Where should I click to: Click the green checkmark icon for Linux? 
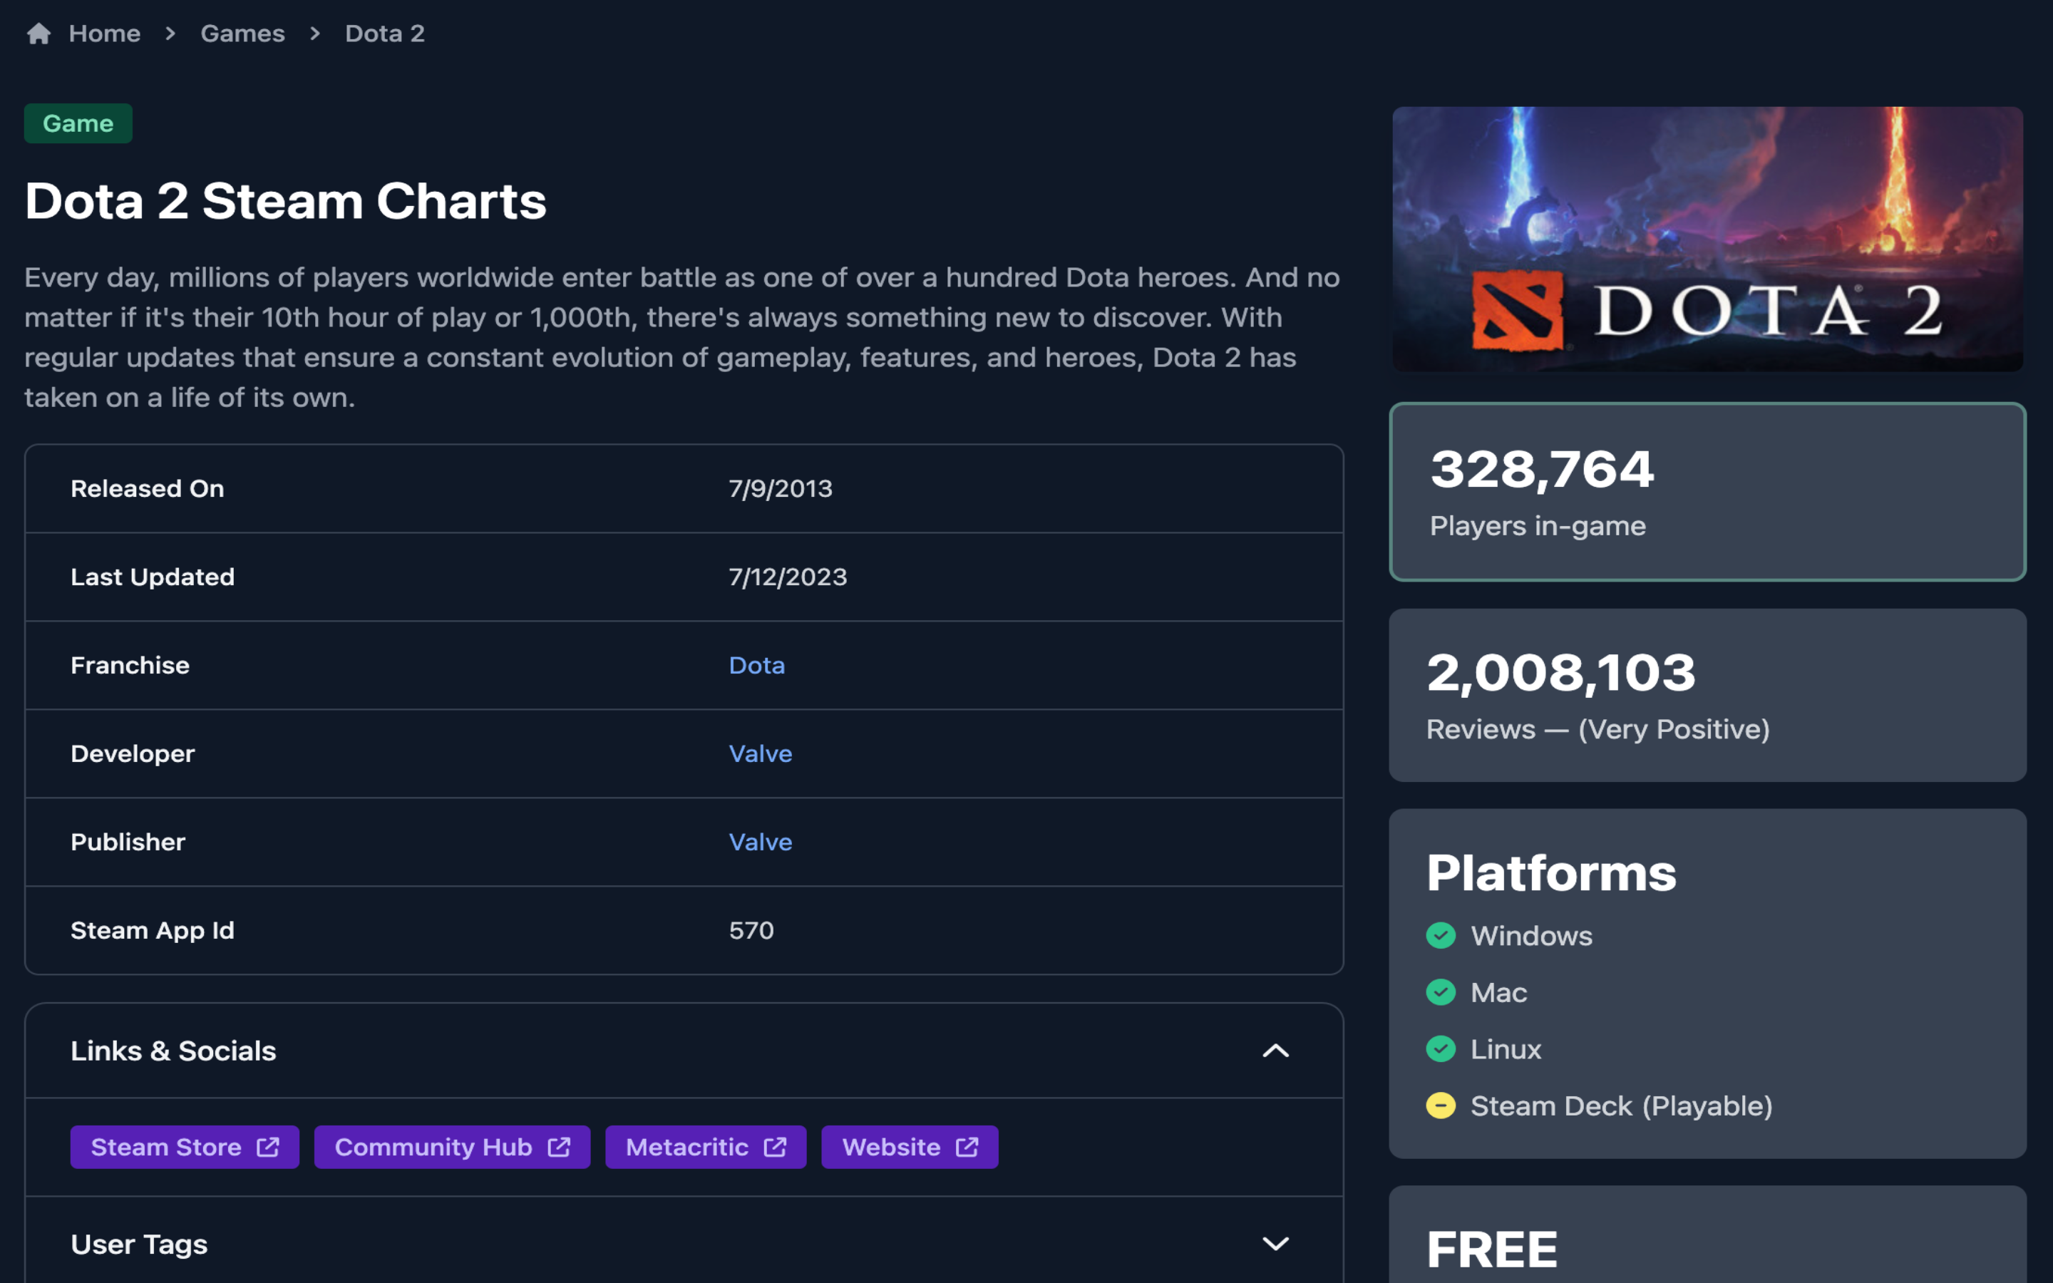[1441, 1048]
